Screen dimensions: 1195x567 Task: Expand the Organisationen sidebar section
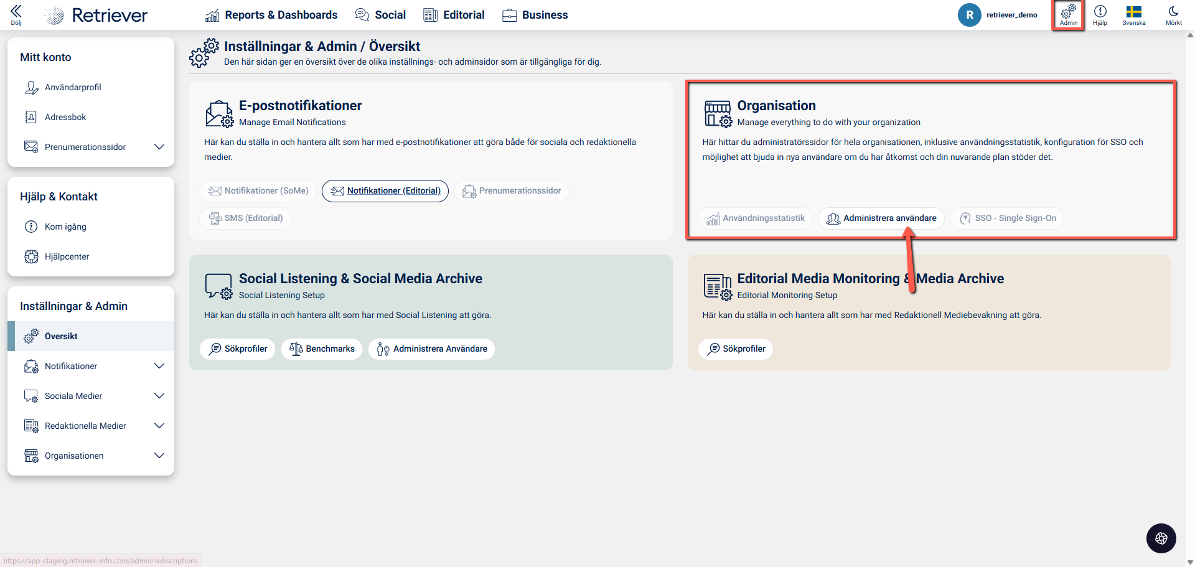point(159,456)
